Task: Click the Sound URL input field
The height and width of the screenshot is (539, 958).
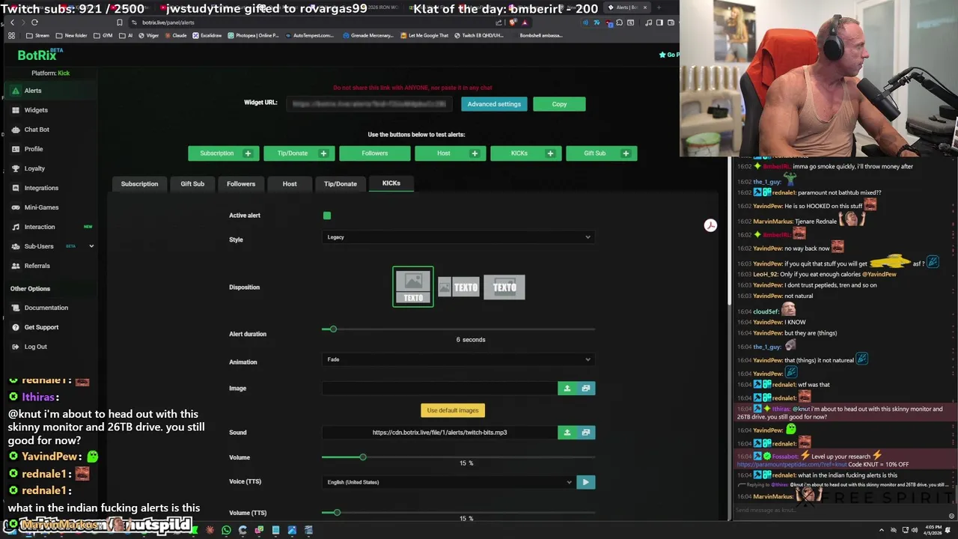Action: [x=440, y=433]
